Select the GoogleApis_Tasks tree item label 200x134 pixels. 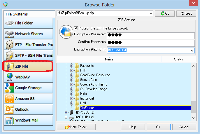[x=94, y=84]
